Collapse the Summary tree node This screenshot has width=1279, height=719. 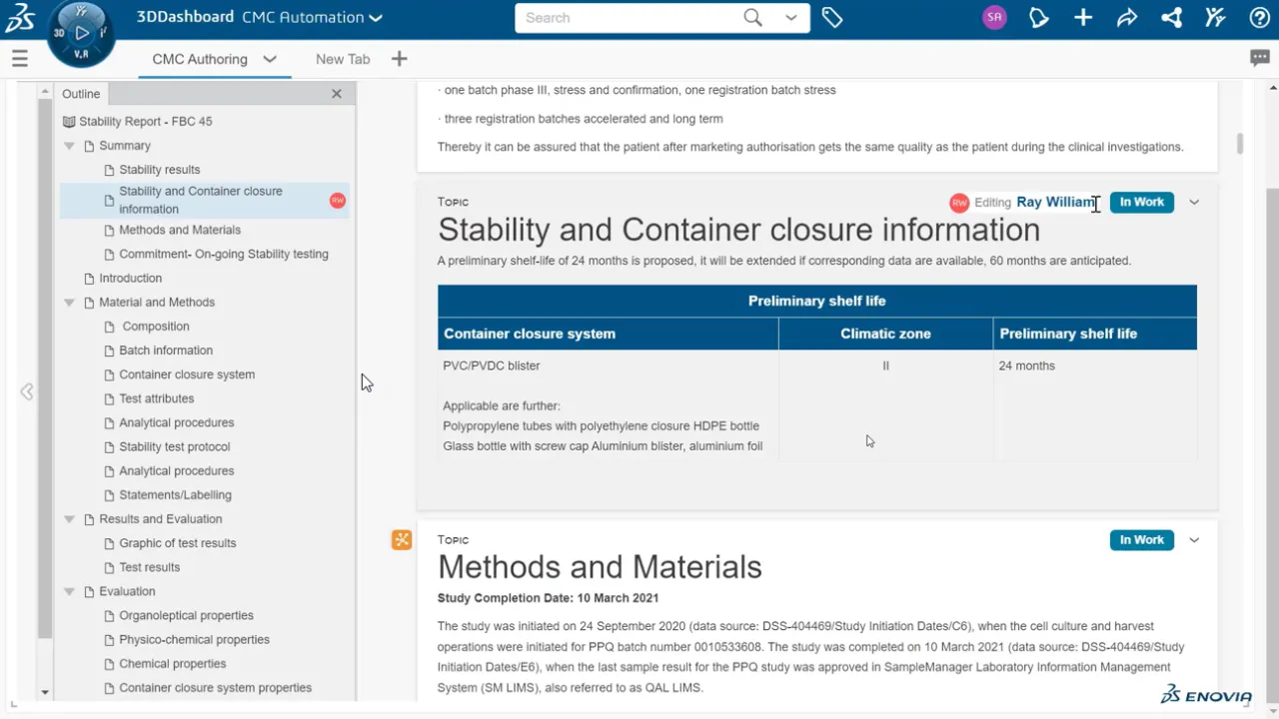tap(69, 146)
